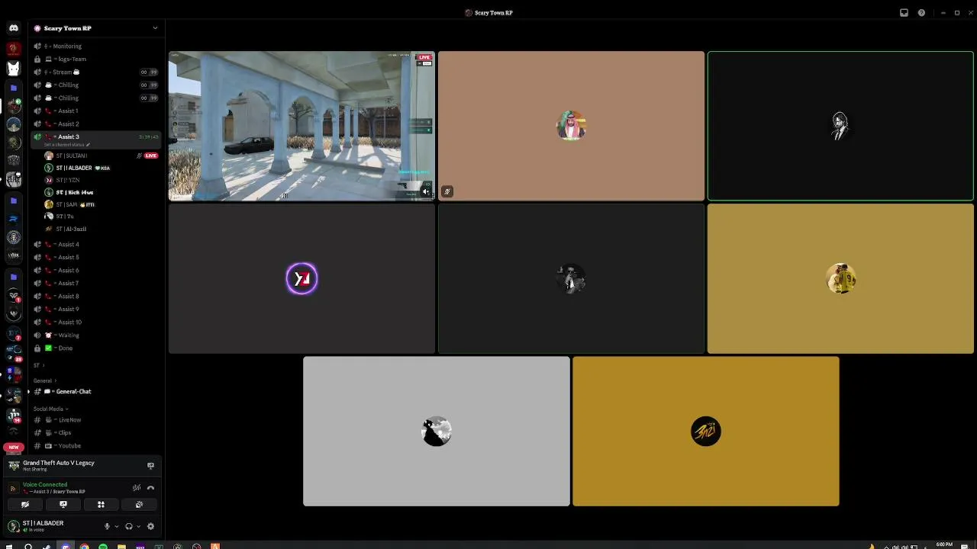Open the Youtube text channel
The width and height of the screenshot is (977, 549).
click(97, 445)
